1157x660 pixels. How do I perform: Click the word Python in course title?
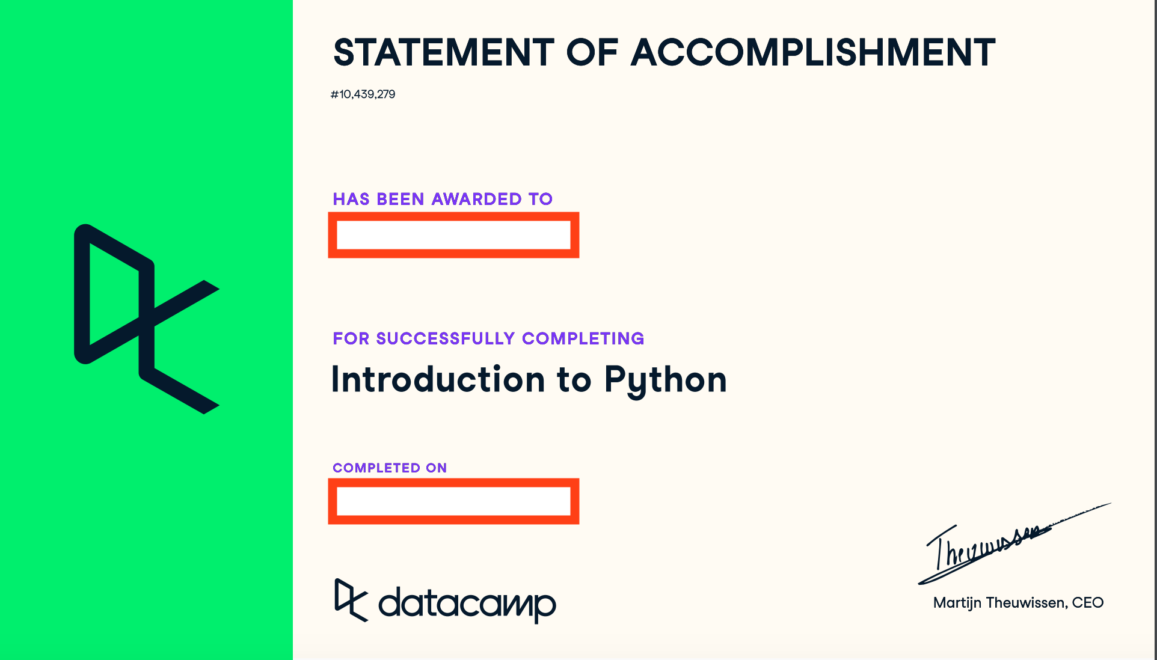666,381
